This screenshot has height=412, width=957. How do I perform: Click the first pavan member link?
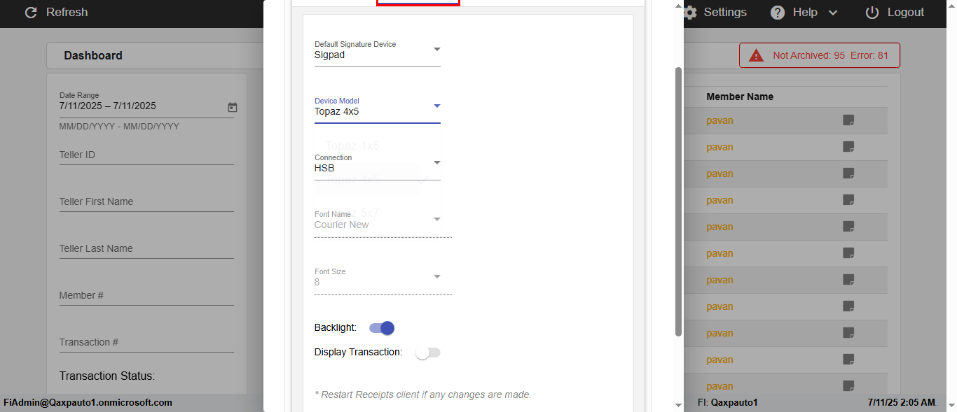pos(720,121)
